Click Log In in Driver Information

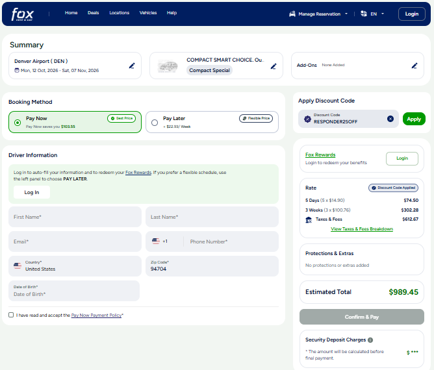32,192
